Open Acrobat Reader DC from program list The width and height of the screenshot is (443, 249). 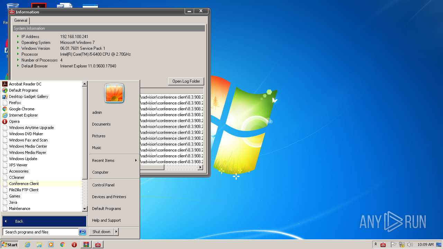[25, 84]
